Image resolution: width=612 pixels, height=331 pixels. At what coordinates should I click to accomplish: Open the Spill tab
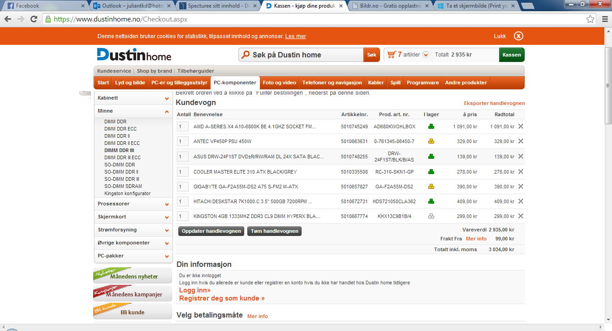pyautogui.click(x=396, y=83)
